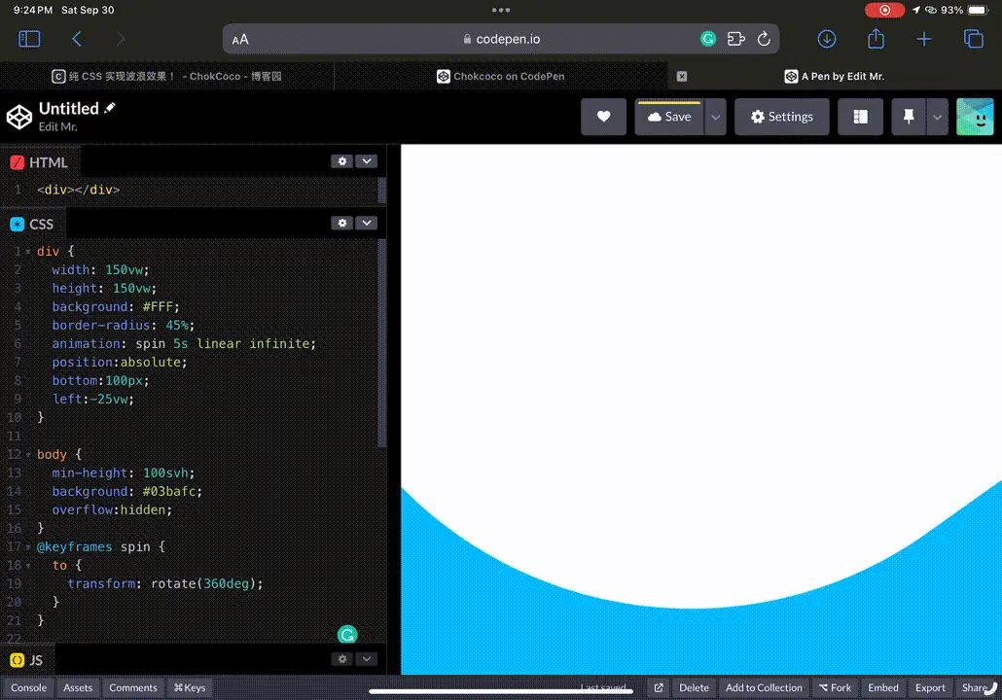The height and width of the screenshot is (700, 1002).
Task: Select the A Pen by Edit Mr. tab
Action: pyautogui.click(x=835, y=76)
